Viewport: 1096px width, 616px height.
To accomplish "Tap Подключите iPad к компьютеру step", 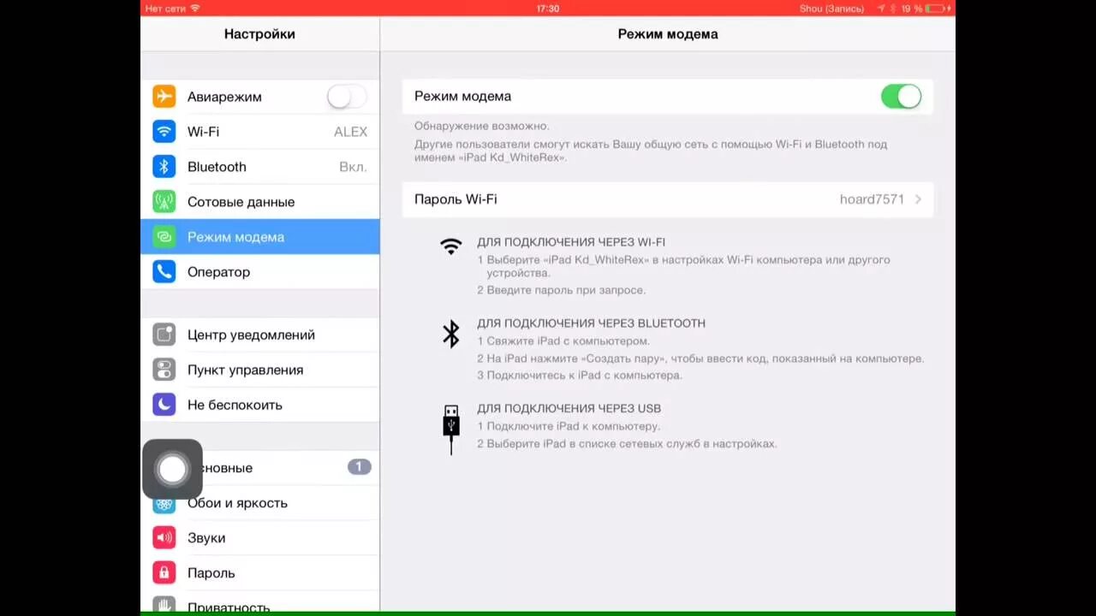I will click(x=569, y=426).
